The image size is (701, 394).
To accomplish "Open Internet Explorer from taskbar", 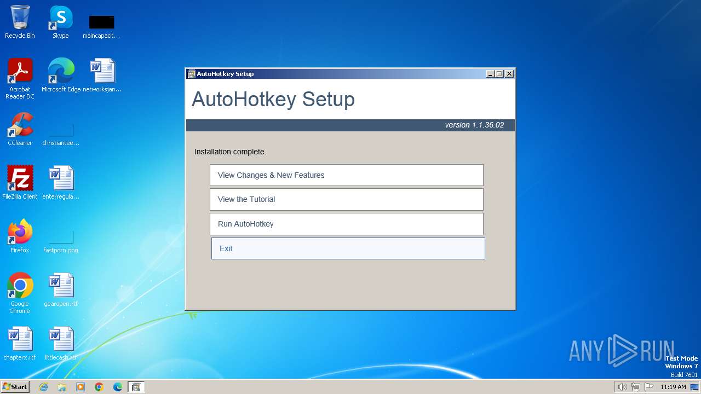I will click(x=43, y=387).
